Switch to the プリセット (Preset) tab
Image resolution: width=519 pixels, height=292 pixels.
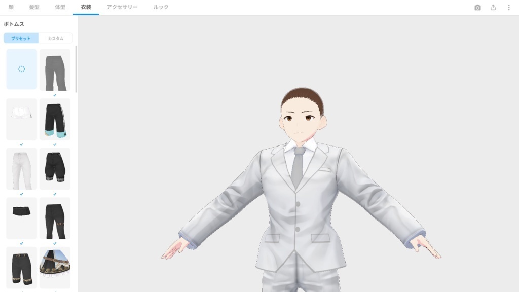tap(20, 38)
